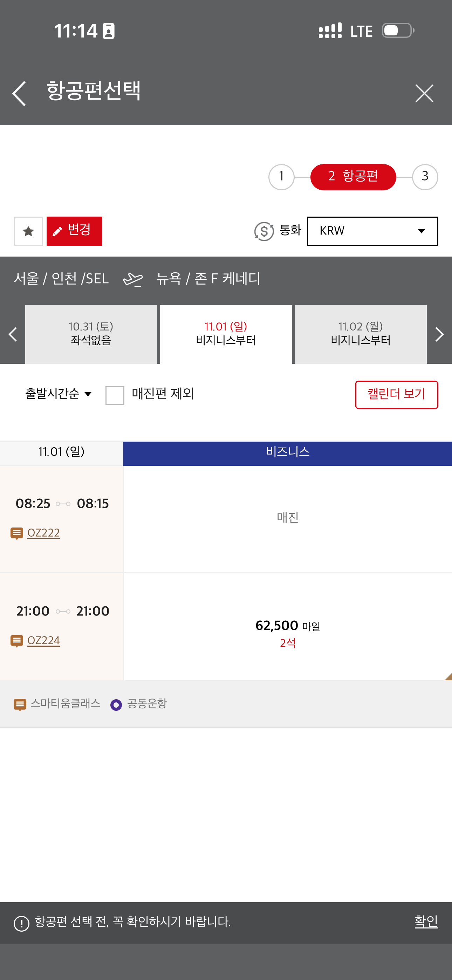Select the 62,500 마일 business fare

(x=288, y=627)
